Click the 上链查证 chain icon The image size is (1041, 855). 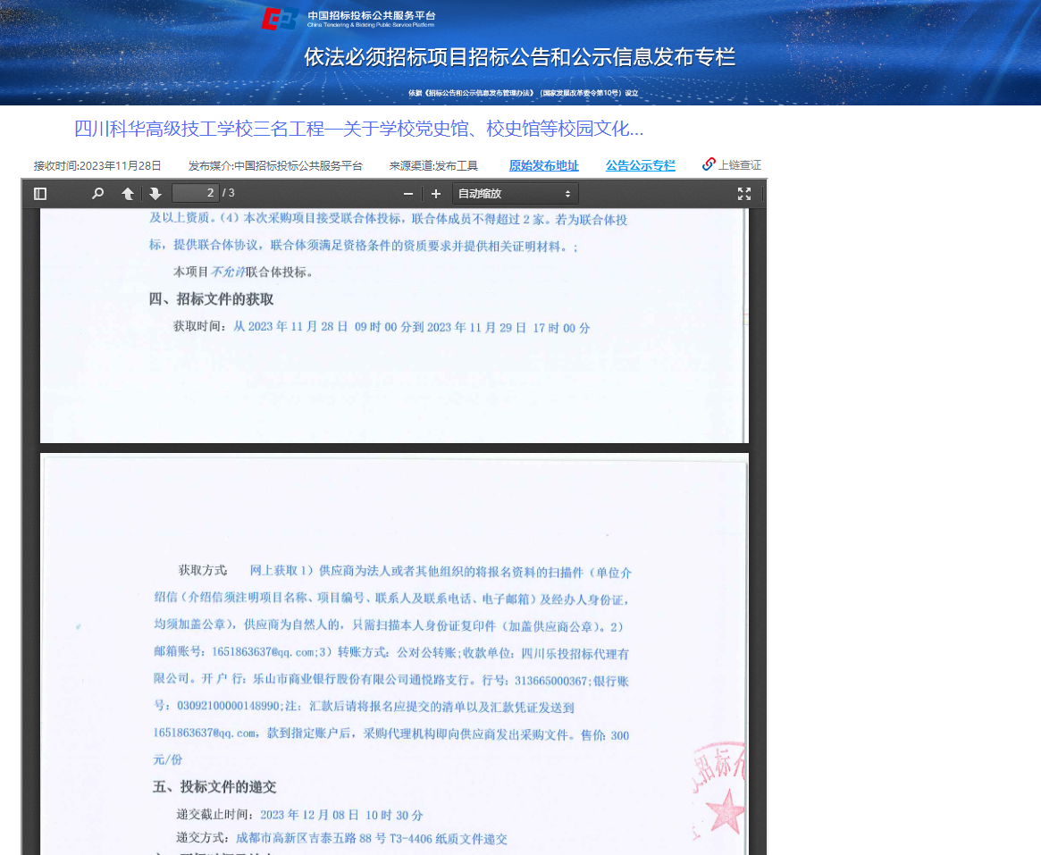pos(709,164)
